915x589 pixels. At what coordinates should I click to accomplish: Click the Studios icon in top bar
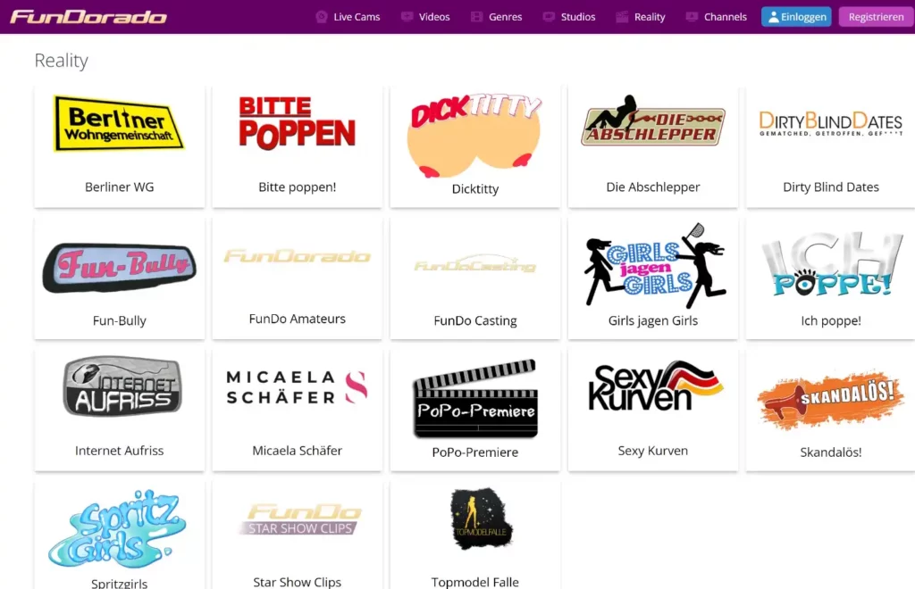coord(549,17)
